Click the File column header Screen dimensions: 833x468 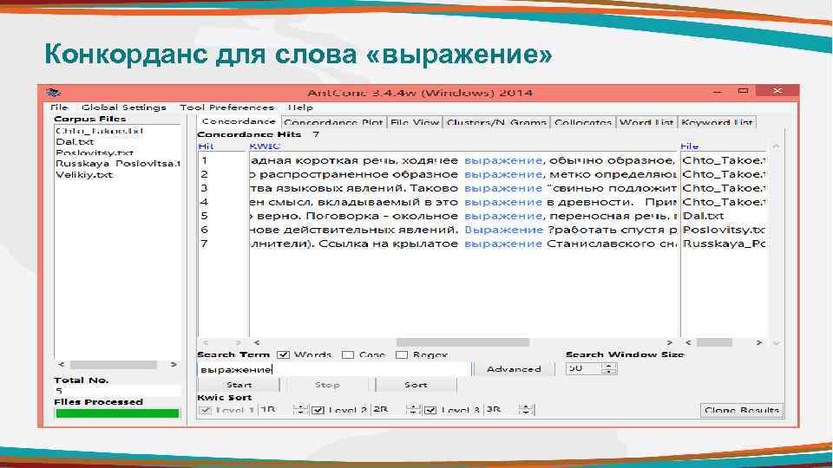[x=690, y=146]
